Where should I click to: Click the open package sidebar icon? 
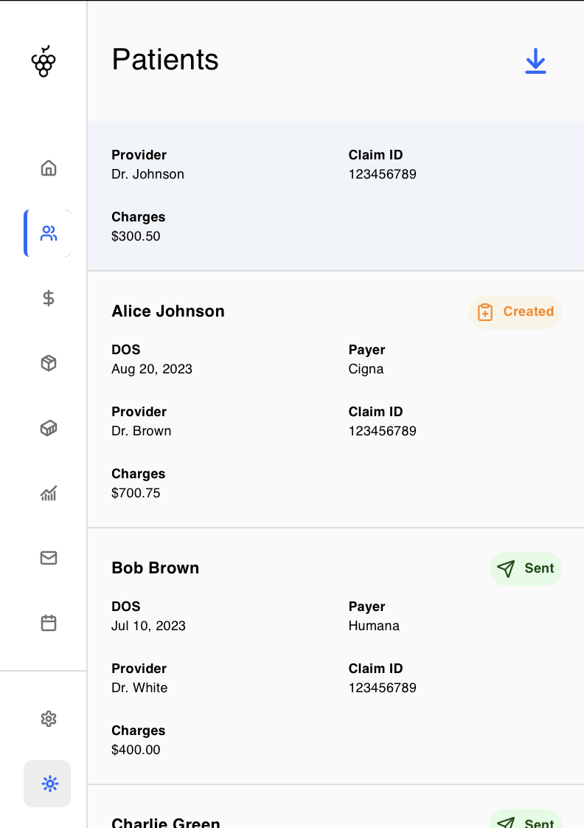tap(49, 428)
